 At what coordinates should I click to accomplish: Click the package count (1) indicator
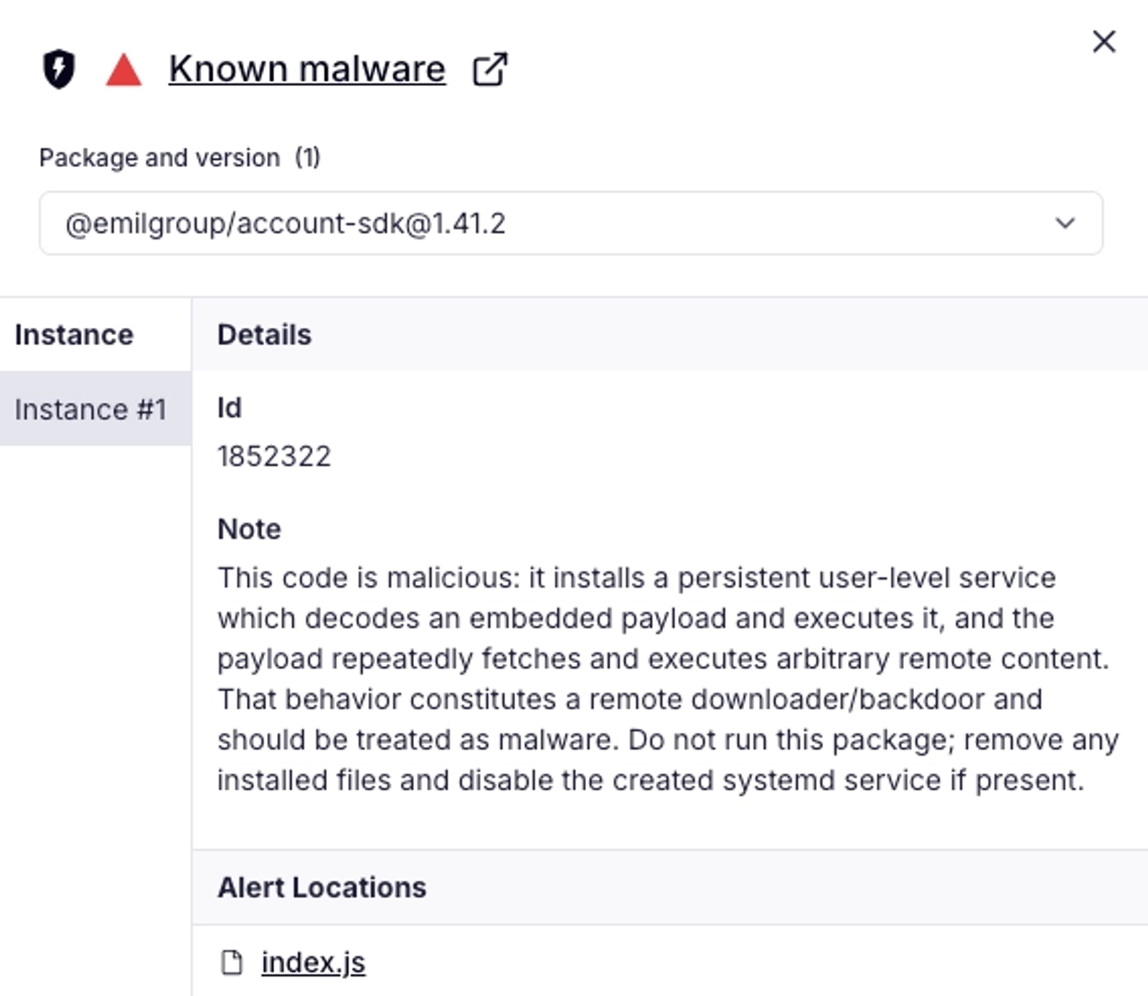[308, 158]
